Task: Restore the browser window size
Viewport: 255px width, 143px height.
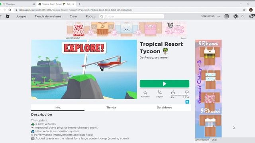Action: pos(248,4)
